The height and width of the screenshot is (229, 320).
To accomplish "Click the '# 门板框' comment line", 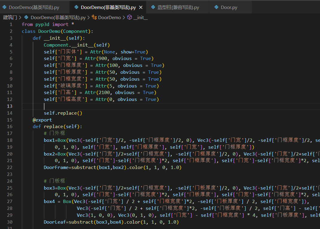I will coord(54,181).
